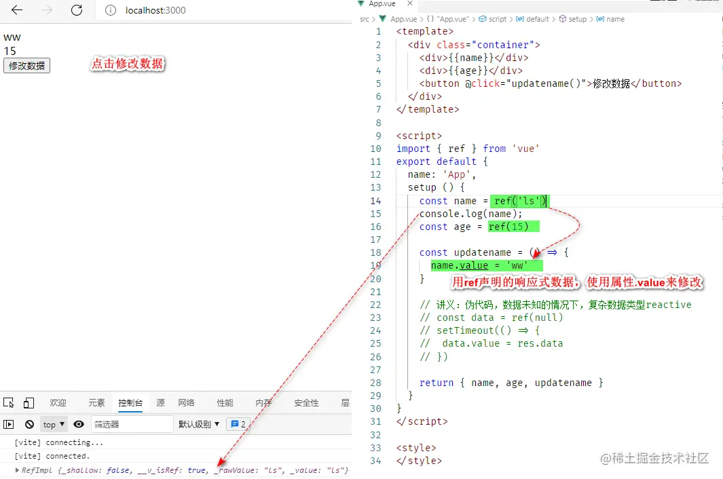
Task: Click the browser forward arrow
Action: (x=47, y=10)
